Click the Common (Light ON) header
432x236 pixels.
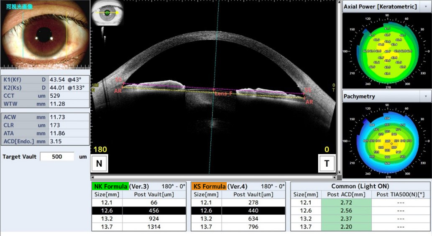360,186
